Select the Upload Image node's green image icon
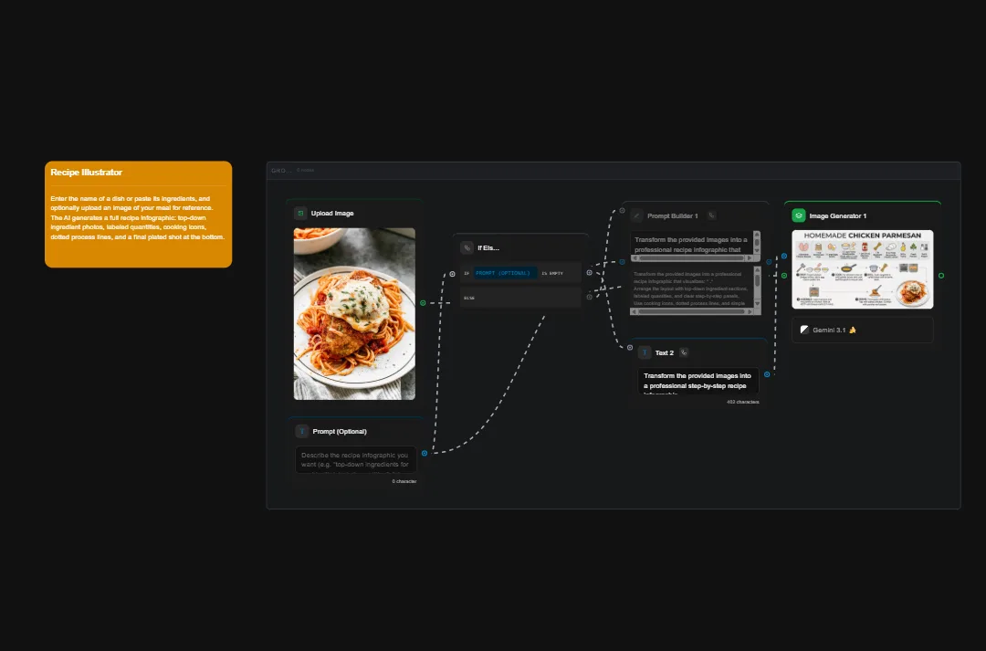This screenshot has width=986, height=651. pyautogui.click(x=299, y=213)
